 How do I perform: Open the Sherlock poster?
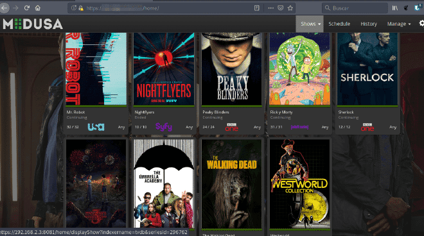pos(367,69)
